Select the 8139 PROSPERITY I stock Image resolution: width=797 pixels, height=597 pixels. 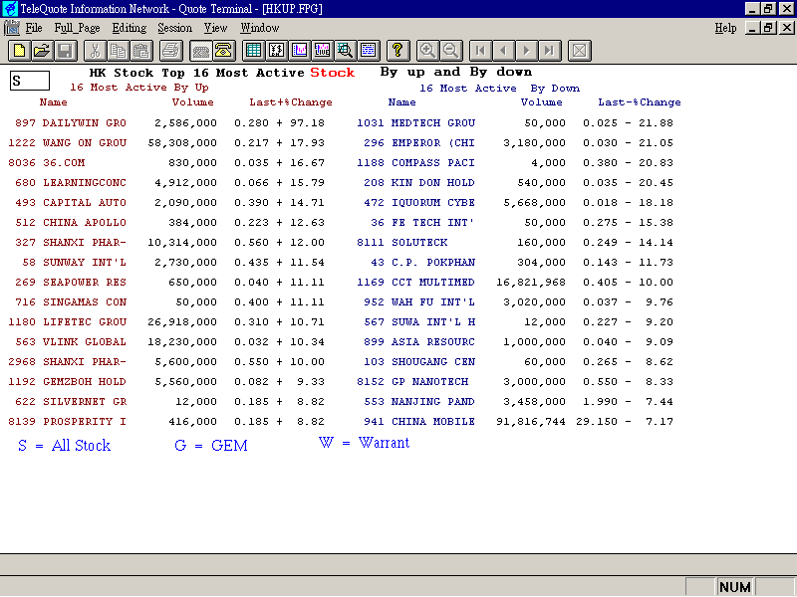(166, 421)
